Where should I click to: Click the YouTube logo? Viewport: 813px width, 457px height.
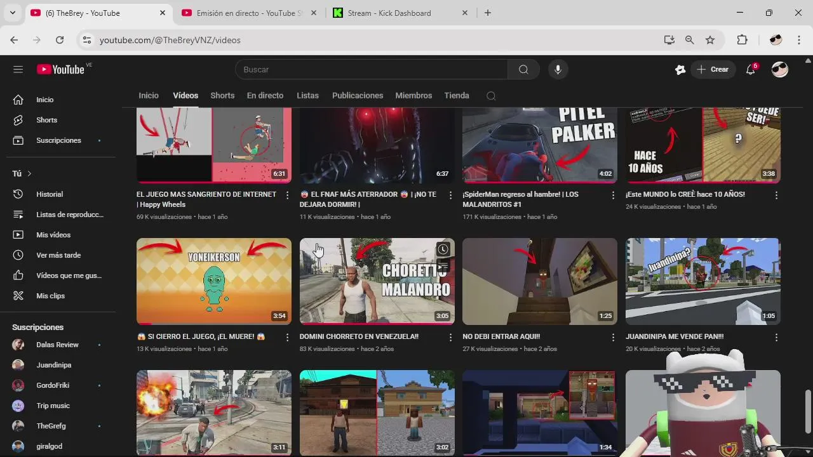click(60, 69)
